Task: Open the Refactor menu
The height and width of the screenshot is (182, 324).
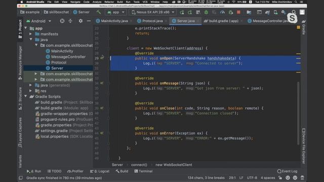Action: [x=109, y=2]
